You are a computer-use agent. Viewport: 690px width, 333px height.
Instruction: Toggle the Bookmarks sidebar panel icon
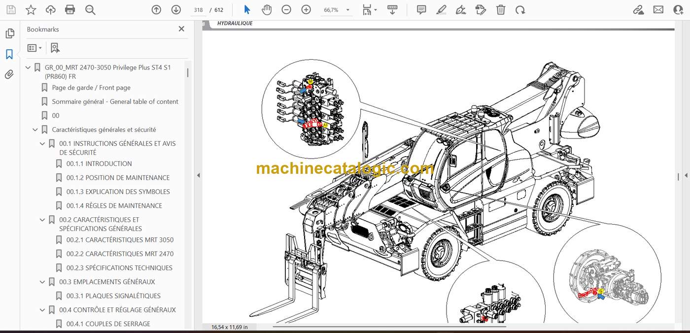[x=9, y=54]
